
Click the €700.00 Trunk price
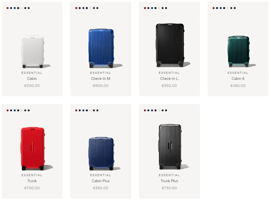click(x=32, y=188)
